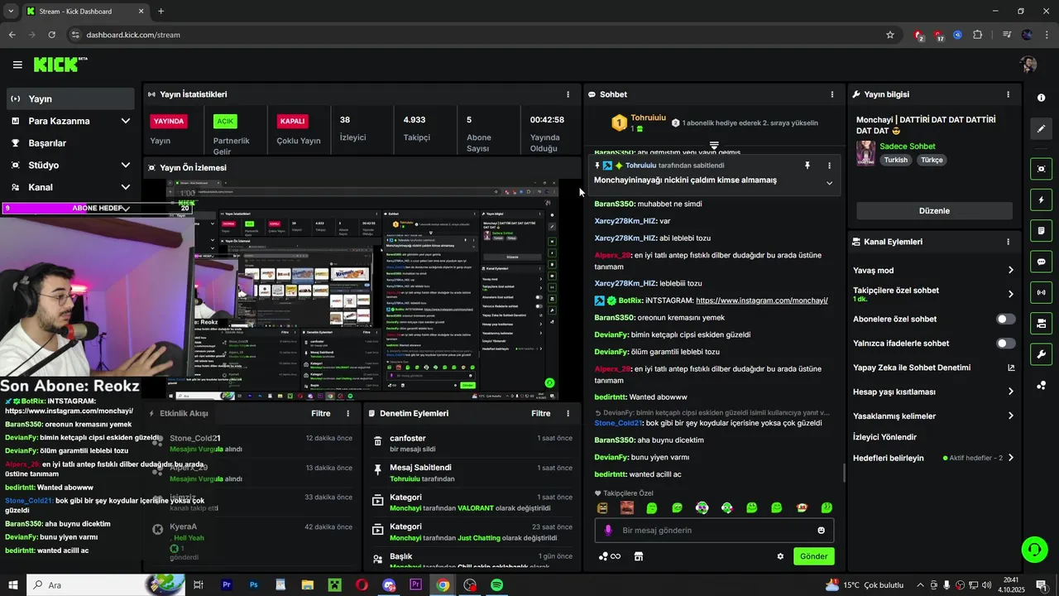Click the points bubbles infinity icon under chat
Screen dimensions: 1059x596
point(609,556)
